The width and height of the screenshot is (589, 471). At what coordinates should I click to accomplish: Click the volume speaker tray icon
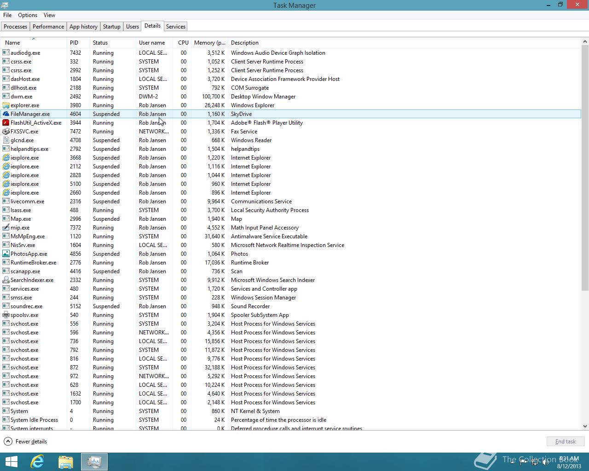[546, 462]
